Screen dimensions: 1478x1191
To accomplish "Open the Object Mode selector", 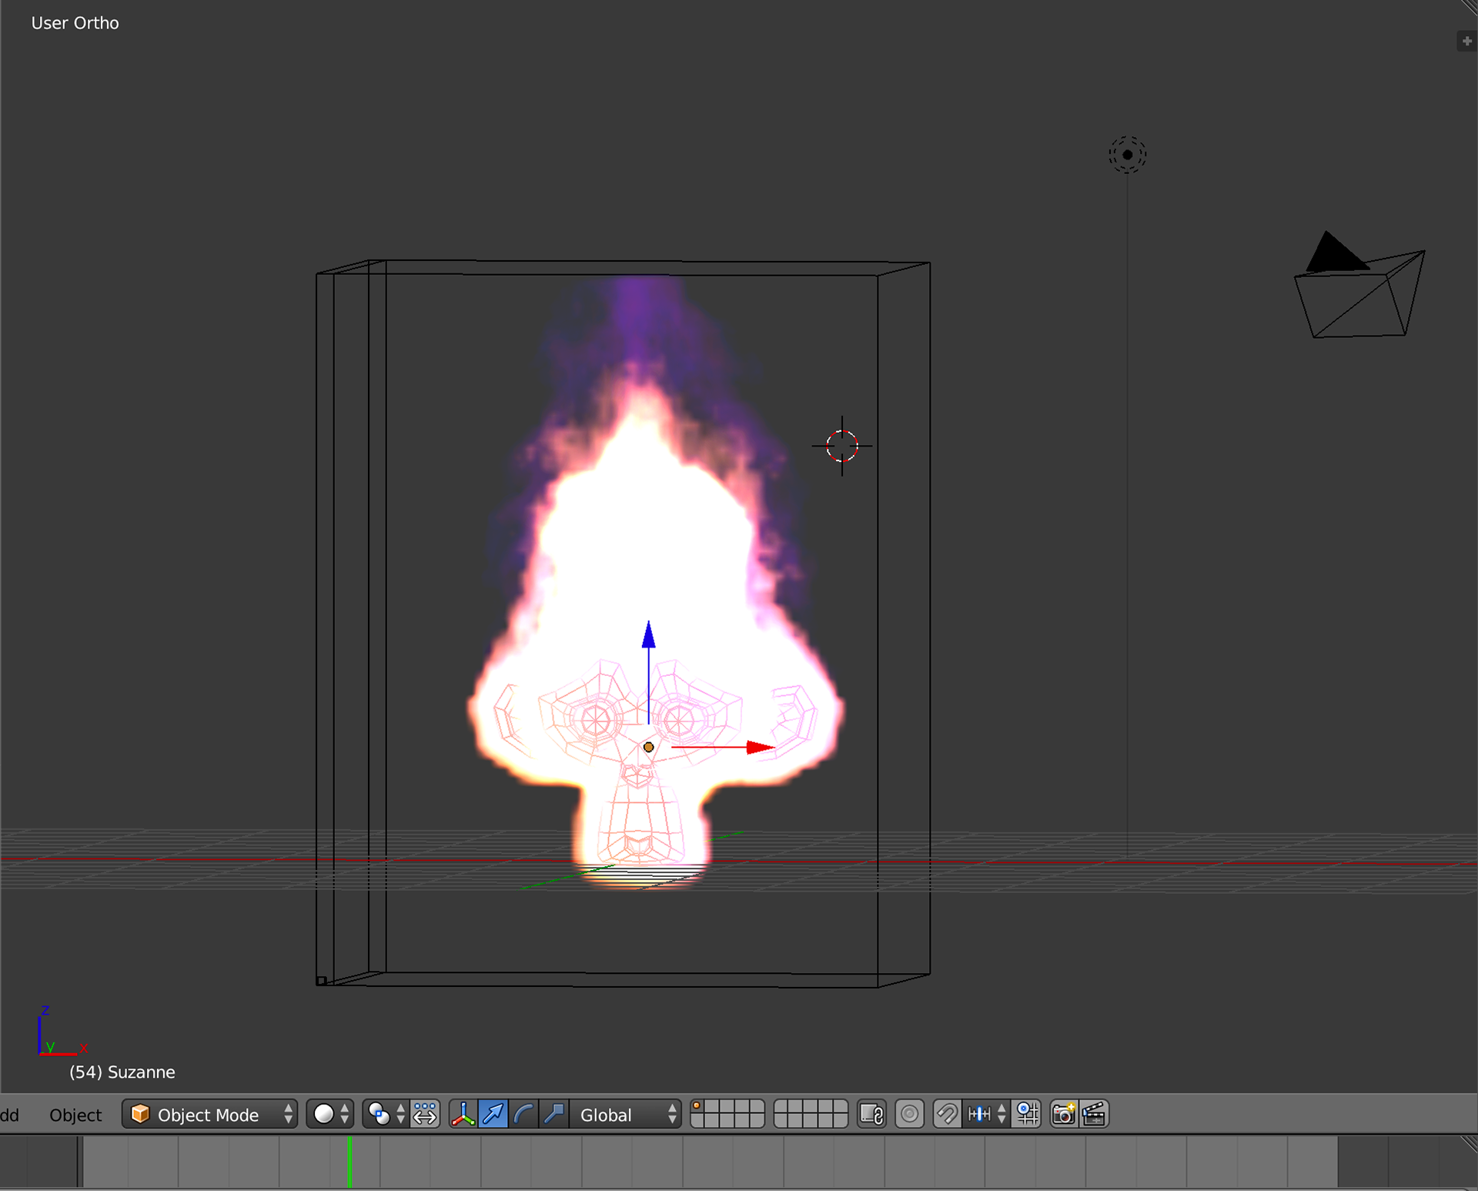I will 209,1114.
